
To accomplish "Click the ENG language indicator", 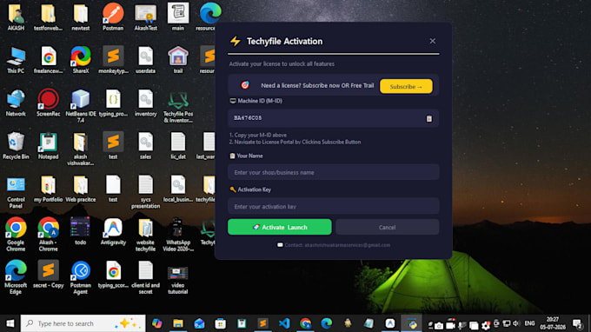I will click(529, 323).
